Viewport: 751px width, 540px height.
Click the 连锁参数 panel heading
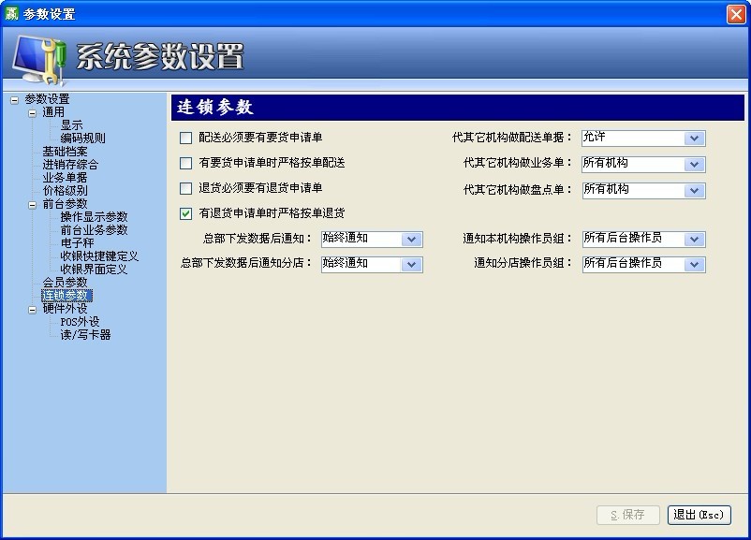215,108
